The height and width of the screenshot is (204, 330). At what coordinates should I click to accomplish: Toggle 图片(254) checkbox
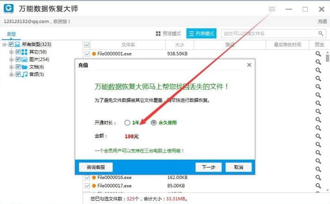click(x=18, y=60)
